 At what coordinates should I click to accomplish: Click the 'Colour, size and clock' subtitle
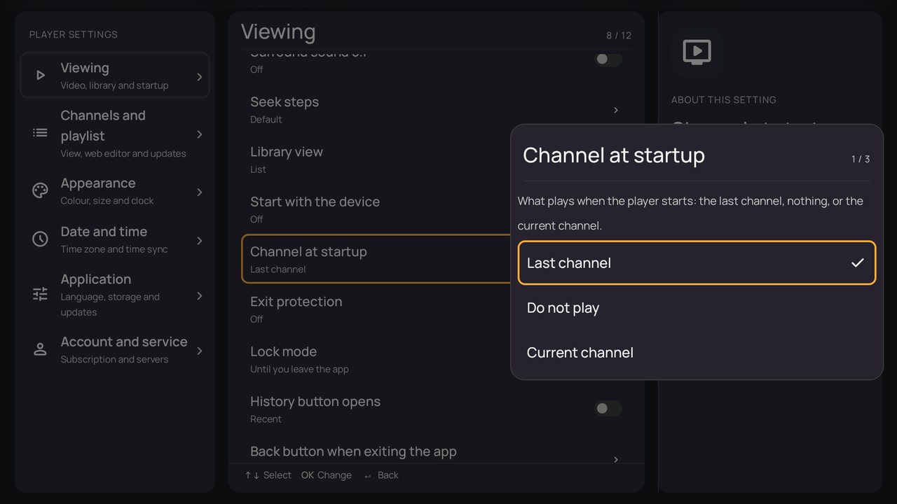(x=107, y=201)
